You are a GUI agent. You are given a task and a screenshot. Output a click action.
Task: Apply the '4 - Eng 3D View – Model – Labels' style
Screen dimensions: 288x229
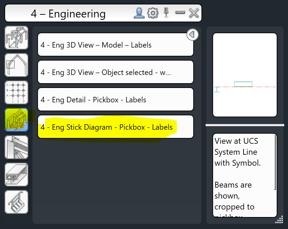115,45
